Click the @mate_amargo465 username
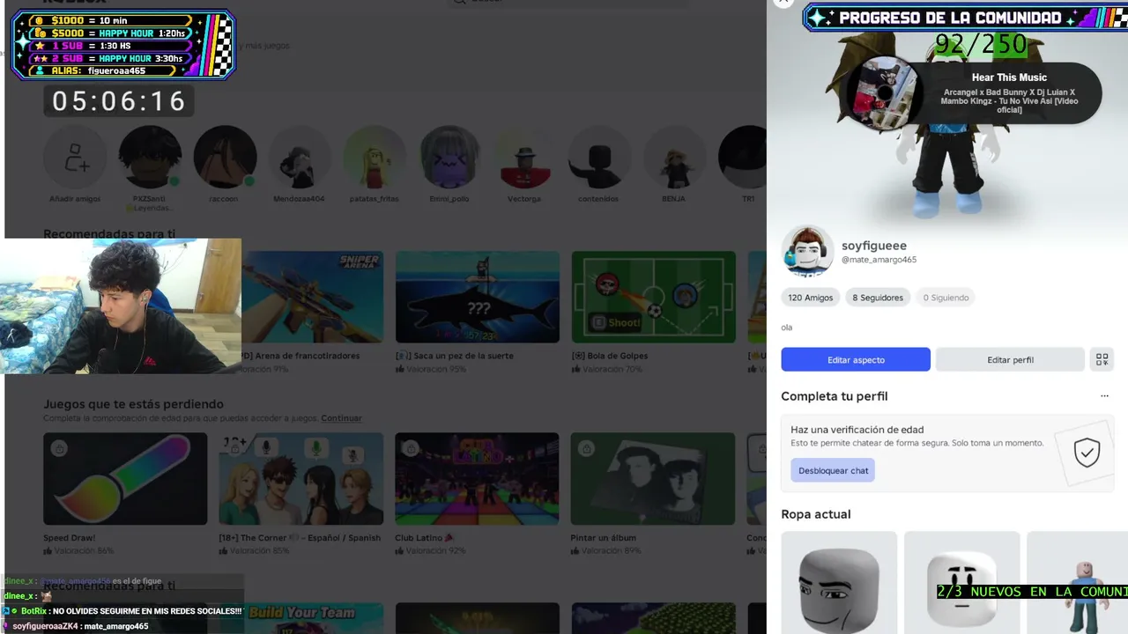 click(879, 260)
